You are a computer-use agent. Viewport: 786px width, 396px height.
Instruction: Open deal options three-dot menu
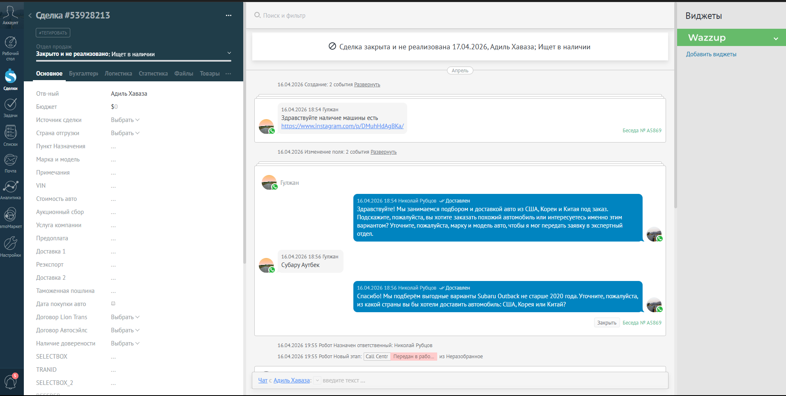click(x=228, y=16)
